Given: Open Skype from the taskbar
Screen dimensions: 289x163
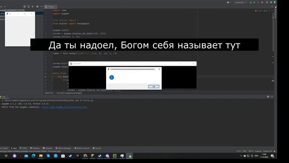Looking at the screenshot, I should (48, 156).
